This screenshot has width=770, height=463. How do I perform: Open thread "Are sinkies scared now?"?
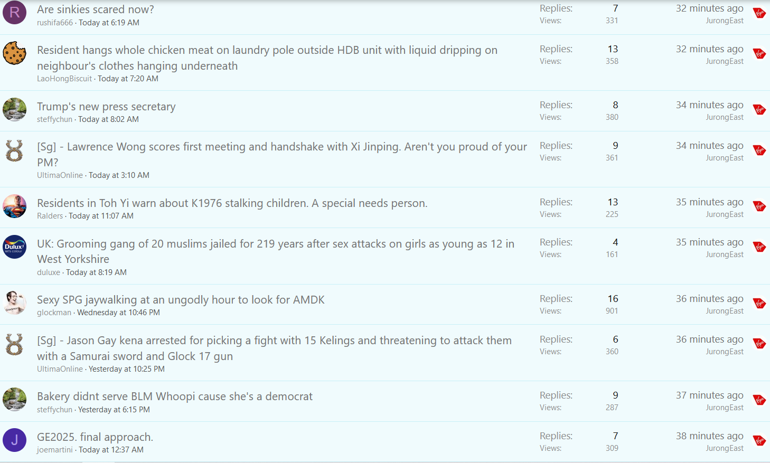click(x=96, y=10)
